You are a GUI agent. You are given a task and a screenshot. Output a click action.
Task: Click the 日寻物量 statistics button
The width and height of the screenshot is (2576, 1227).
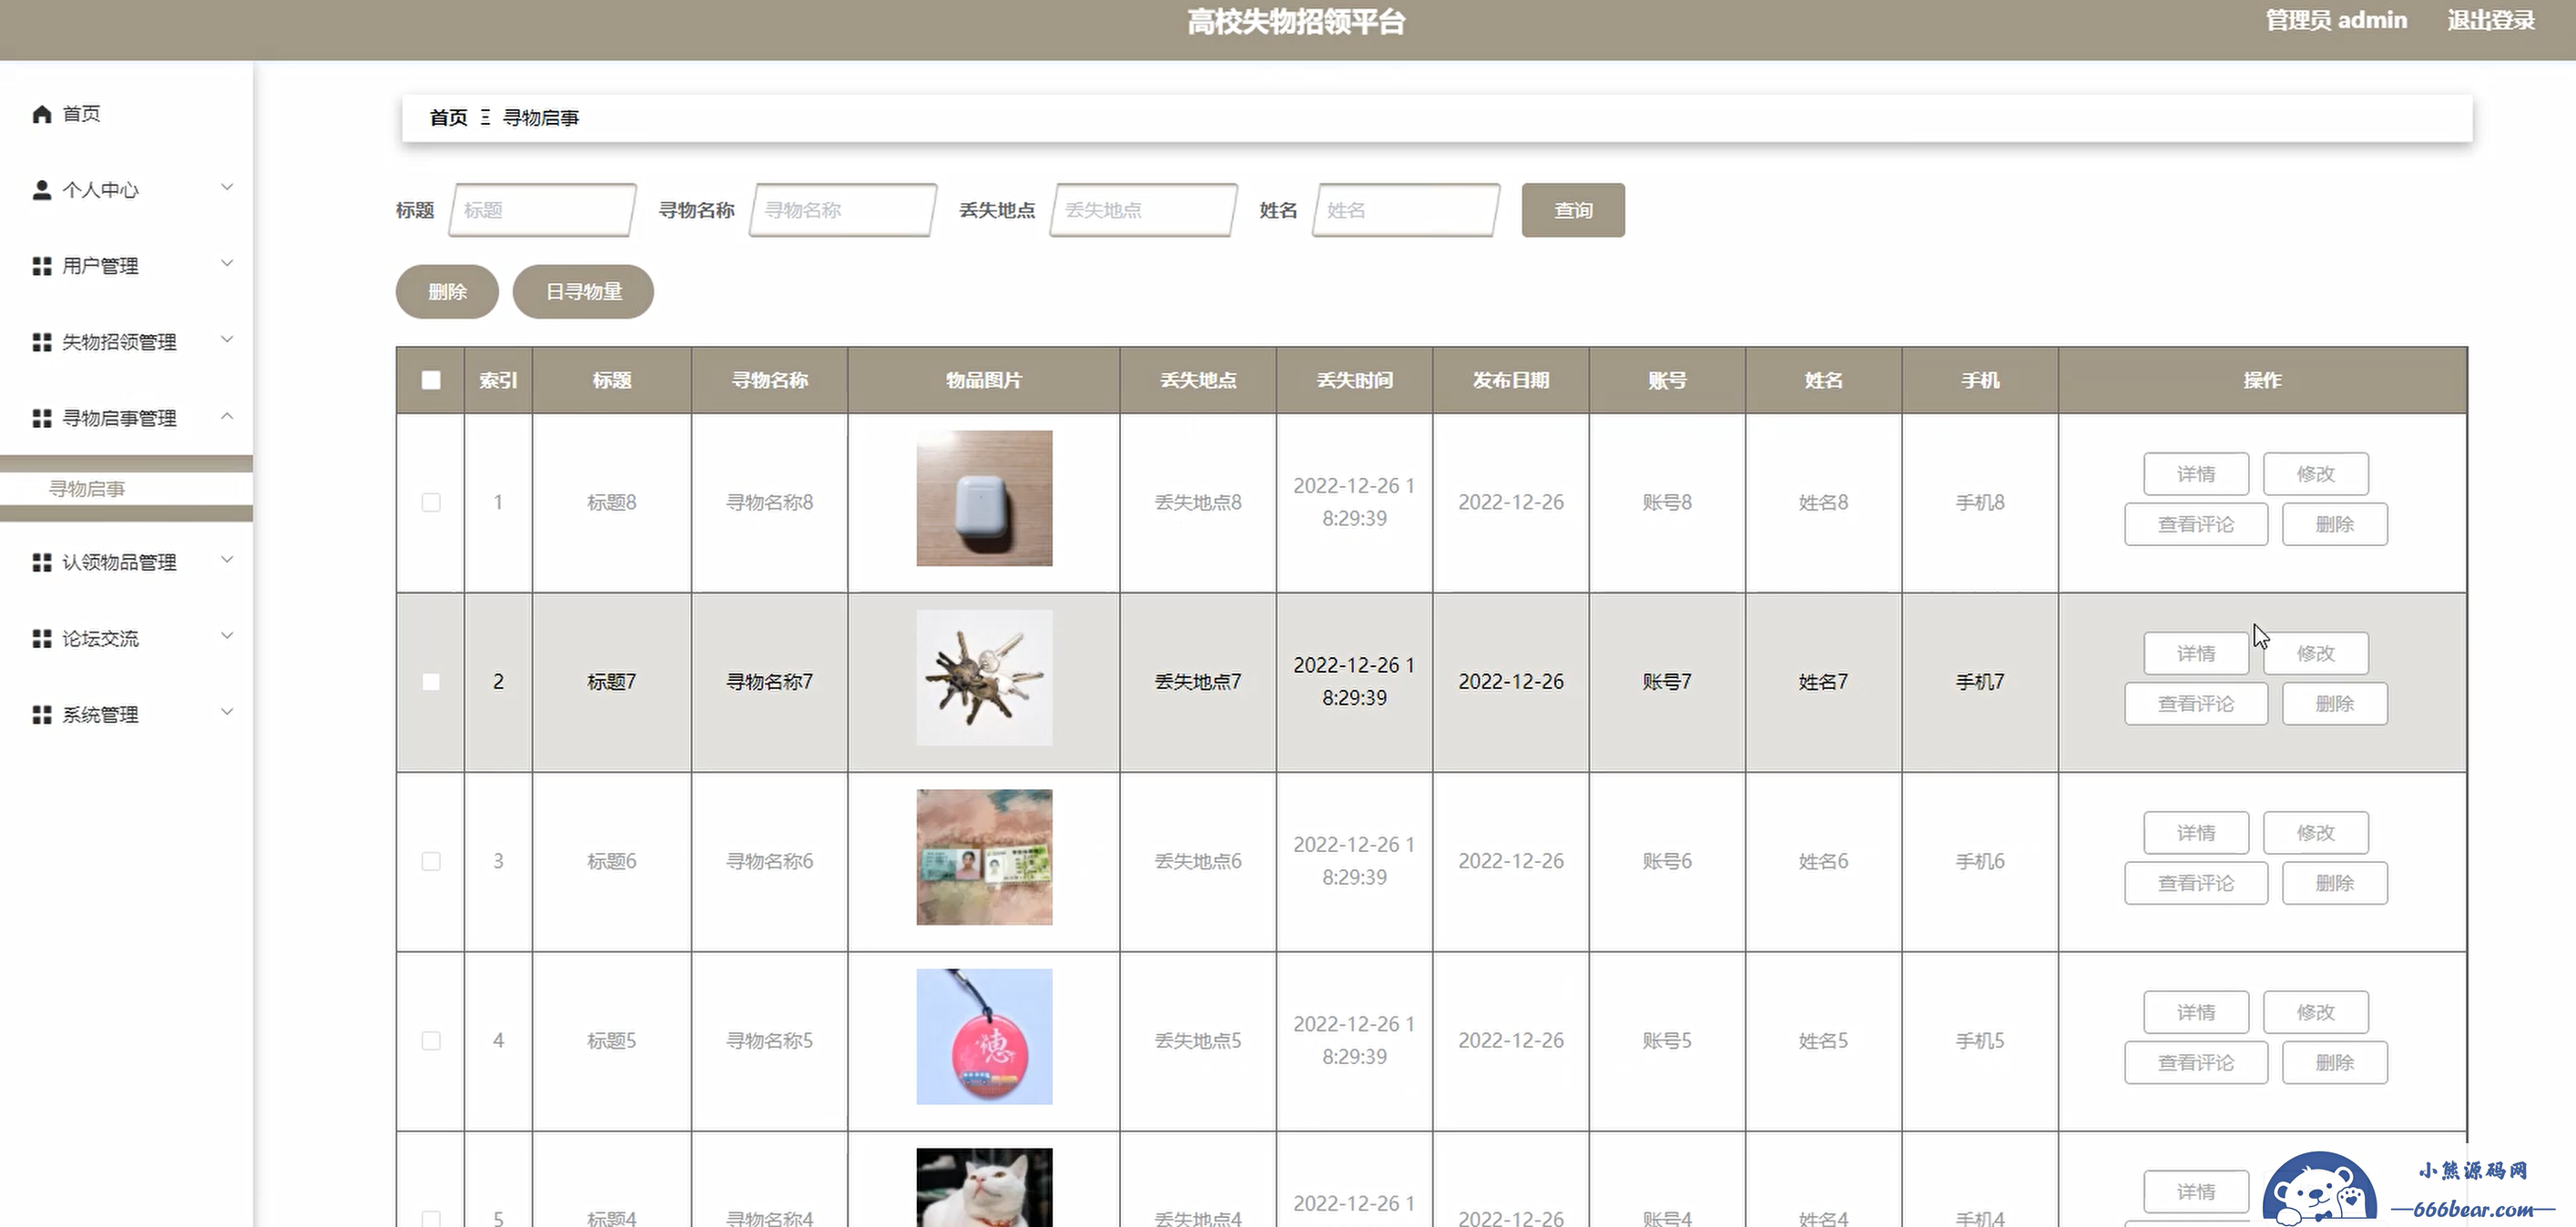pyautogui.click(x=583, y=292)
